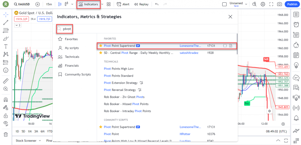
Task: Open the alerts clock panel icon
Action: tap(296, 24)
